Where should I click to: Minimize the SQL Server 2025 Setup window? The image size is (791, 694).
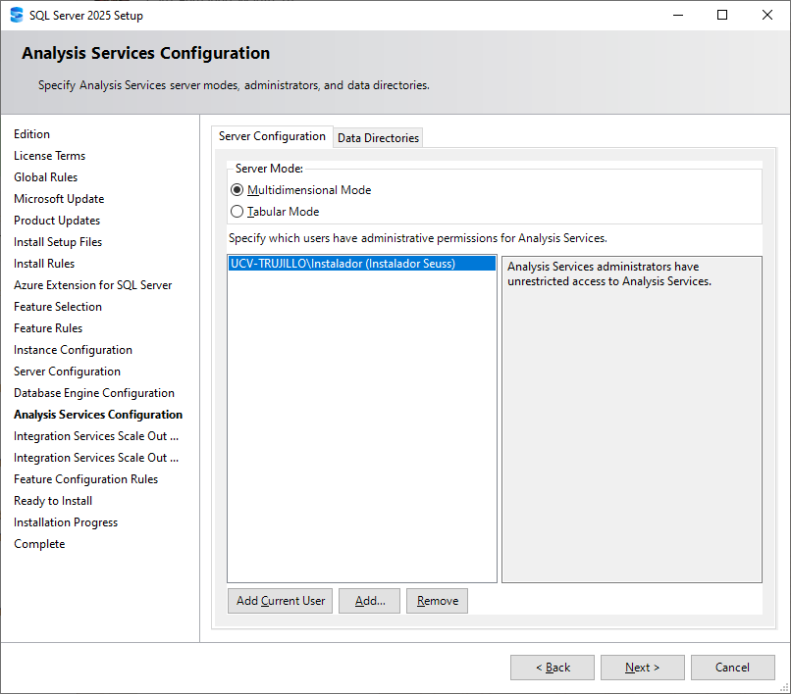click(678, 15)
